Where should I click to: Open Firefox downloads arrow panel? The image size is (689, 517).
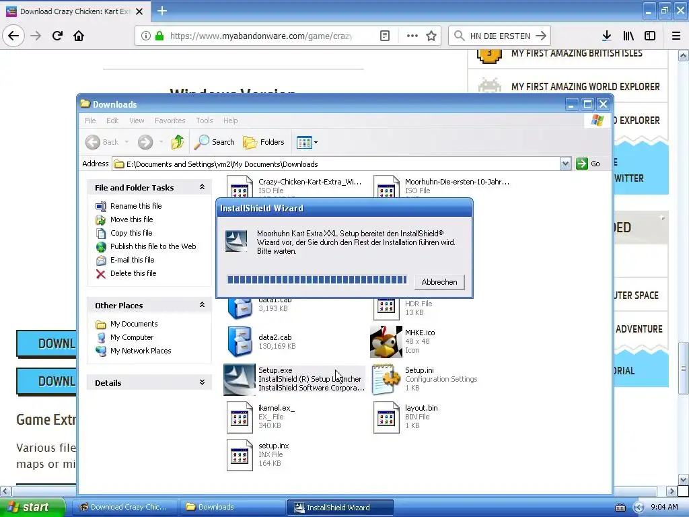coord(606,36)
